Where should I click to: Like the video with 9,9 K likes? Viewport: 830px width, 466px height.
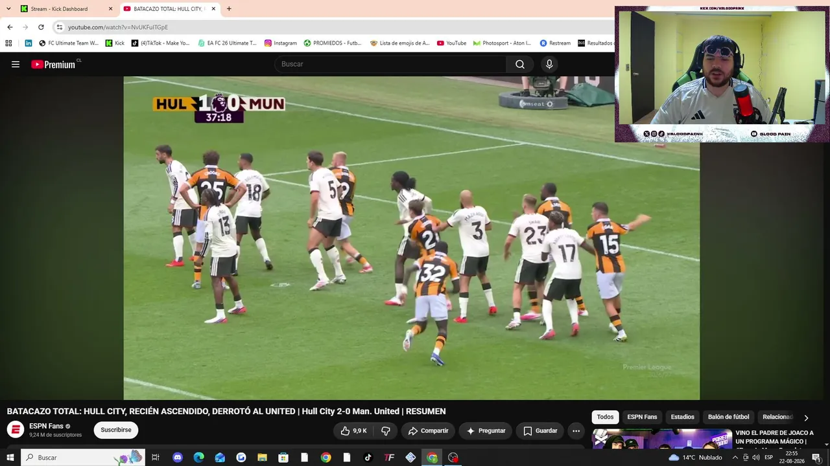click(354, 431)
